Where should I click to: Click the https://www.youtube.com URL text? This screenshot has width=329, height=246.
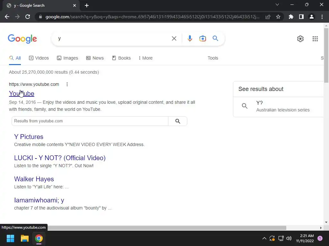pyautogui.click(x=34, y=84)
